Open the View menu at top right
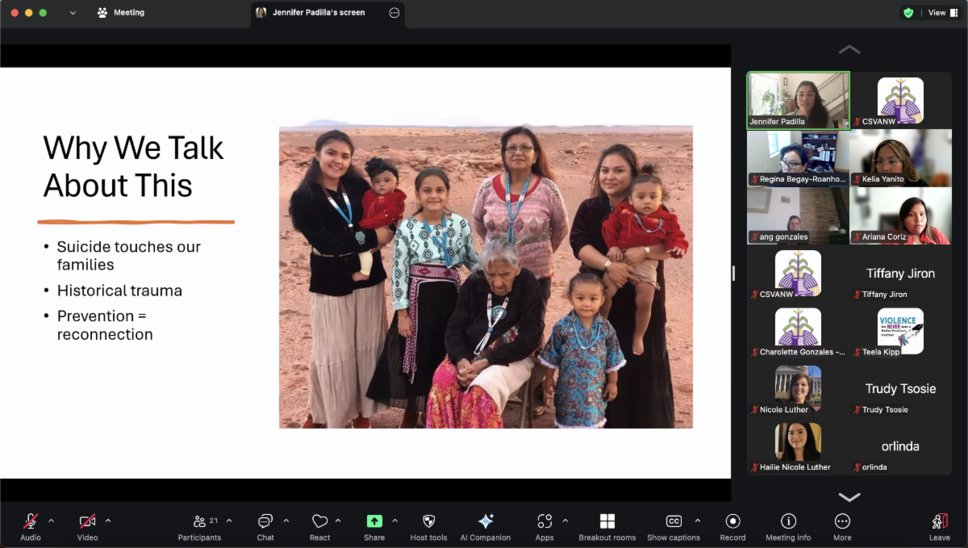Image resolution: width=968 pixels, height=548 pixels. 941,13
